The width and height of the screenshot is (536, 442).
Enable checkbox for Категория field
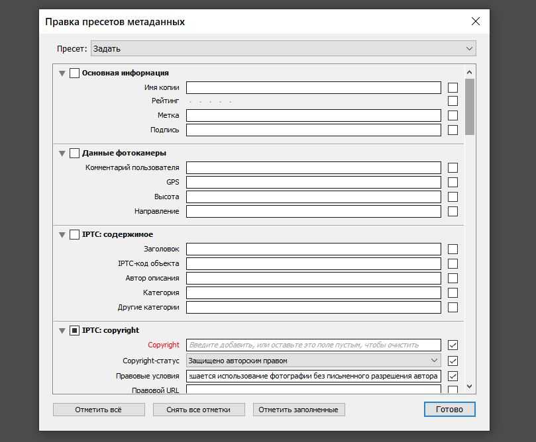(453, 293)
